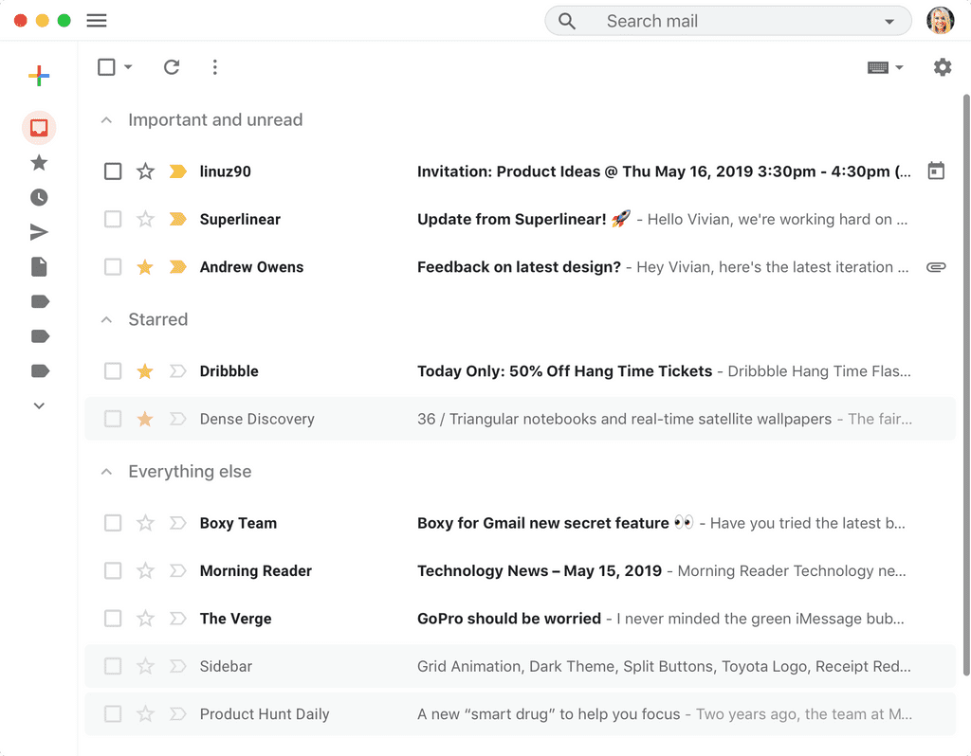This screenshot has height=756, width=971.
Task: Click the magnifier search icon
Action: (x=567, y=21)
